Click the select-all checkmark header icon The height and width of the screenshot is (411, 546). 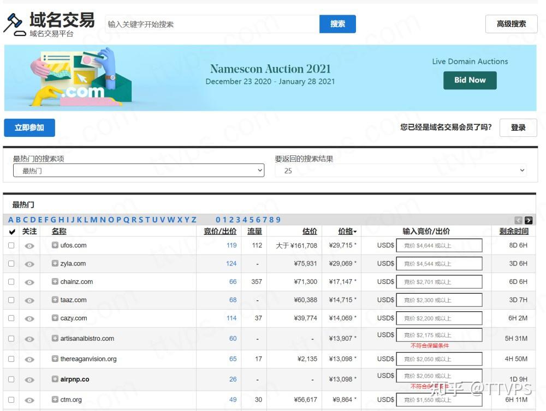[x=12, y=232]
